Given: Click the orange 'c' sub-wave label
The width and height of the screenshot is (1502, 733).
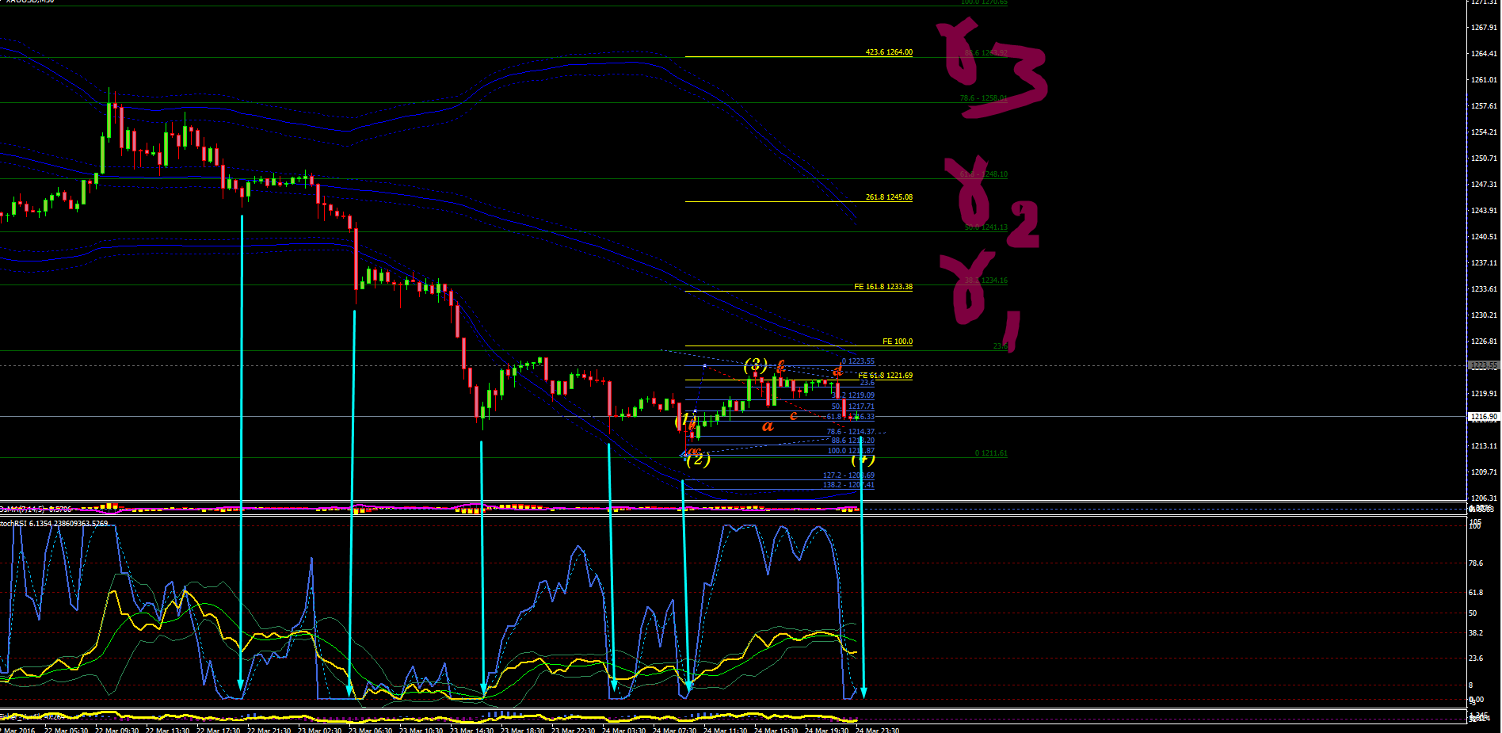Looking at the screenshot, I should click(x=793, y=415).
